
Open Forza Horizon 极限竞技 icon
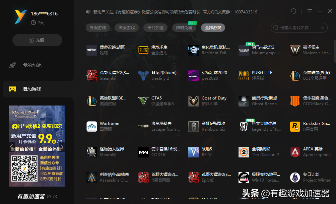(244, 178)
